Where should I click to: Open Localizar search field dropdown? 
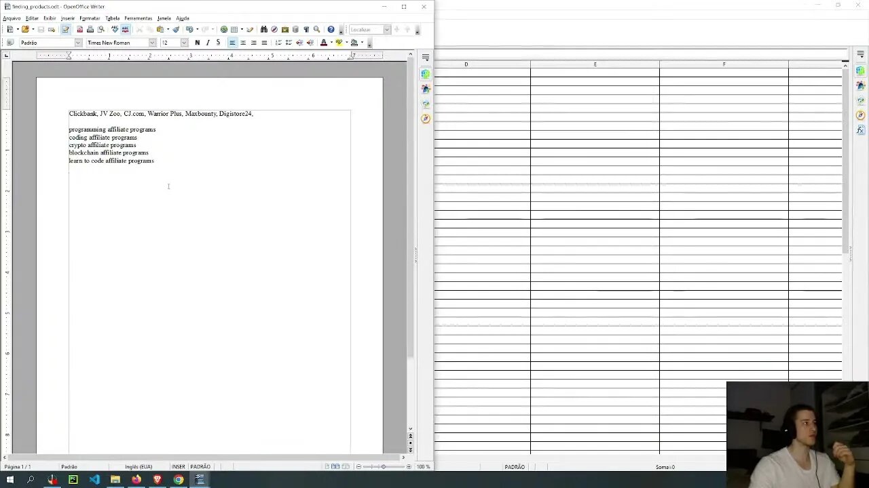pos(387,29)
